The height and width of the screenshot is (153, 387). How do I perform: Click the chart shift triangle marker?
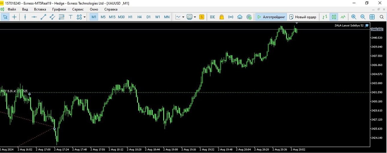[297, 23]
